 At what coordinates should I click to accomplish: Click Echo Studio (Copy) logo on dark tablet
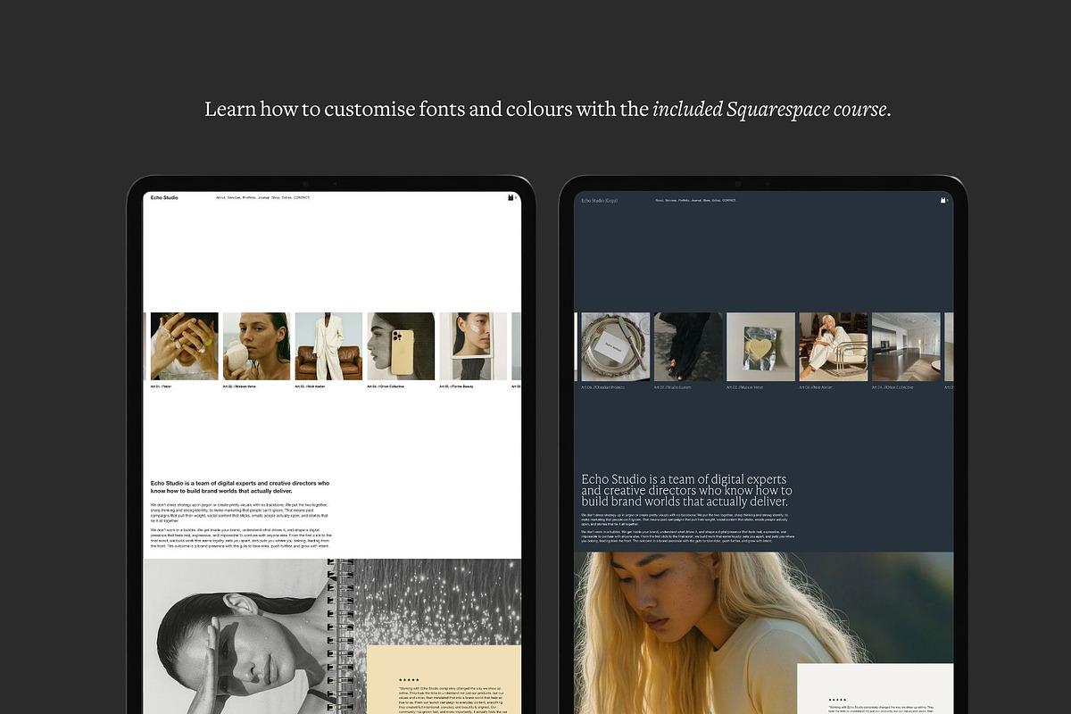pos(599,201)
